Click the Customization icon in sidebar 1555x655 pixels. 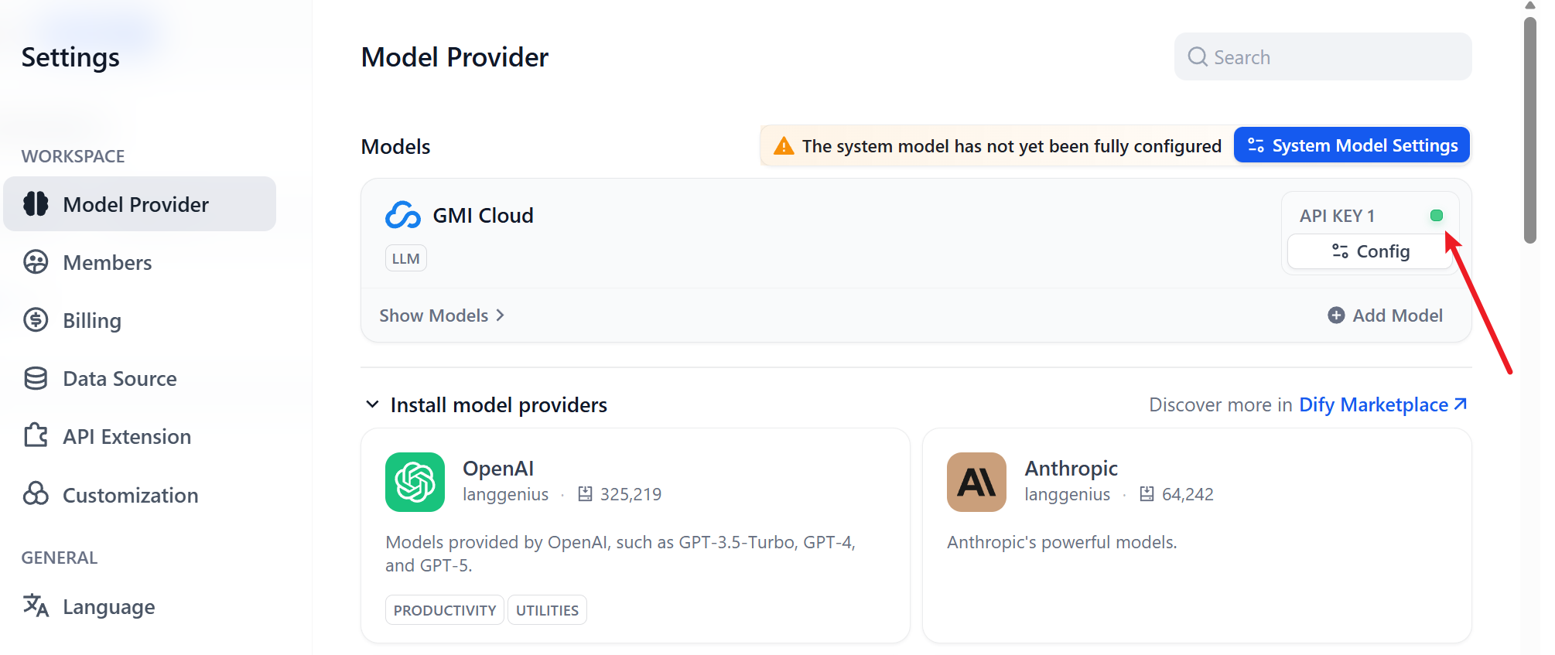[36, 493]
